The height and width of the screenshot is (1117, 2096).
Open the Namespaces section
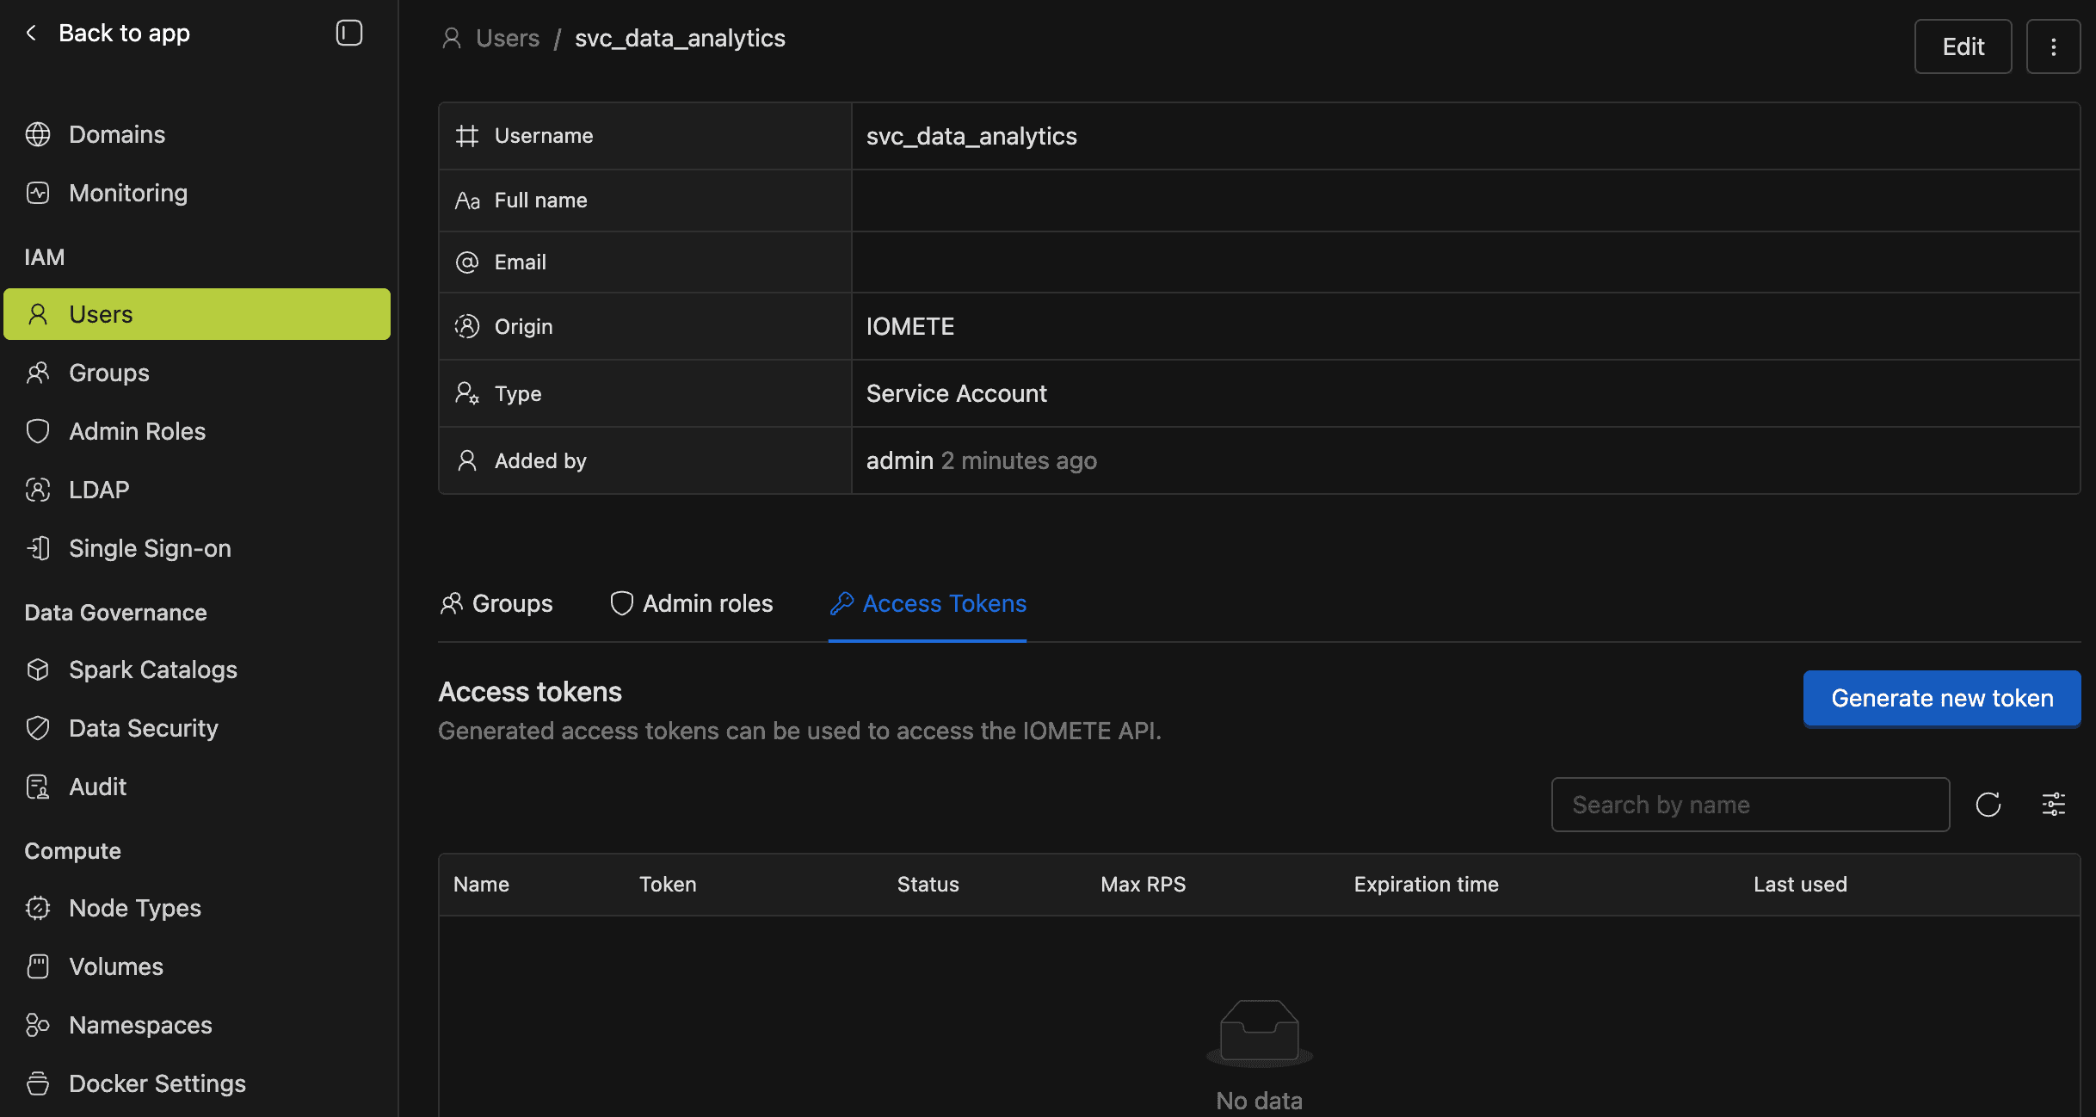point(140,1025)
